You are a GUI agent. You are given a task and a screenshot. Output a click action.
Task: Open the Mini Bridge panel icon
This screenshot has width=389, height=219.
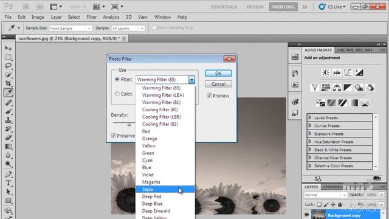[x=295, y=57]
